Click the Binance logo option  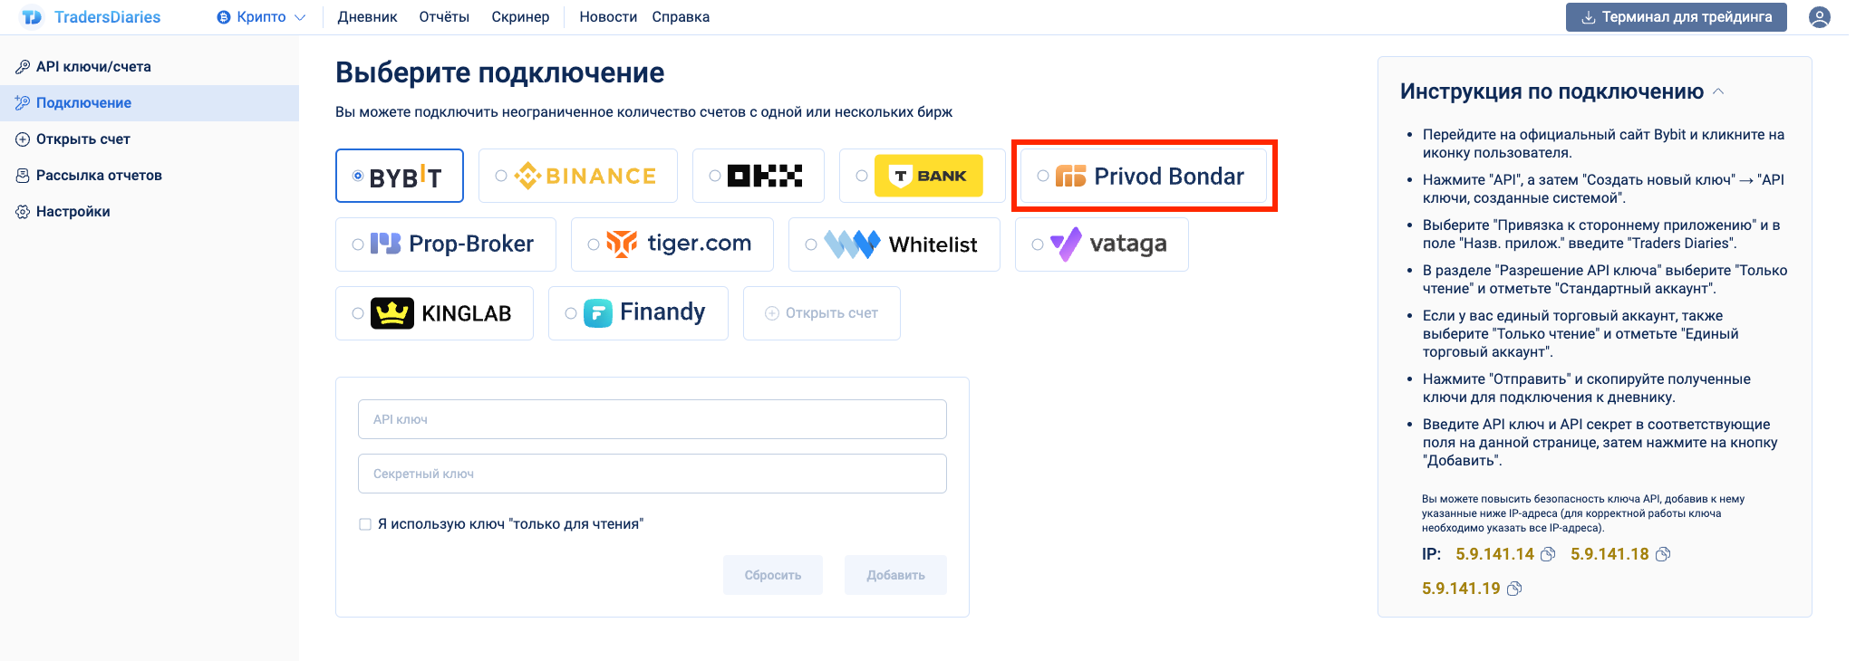(586, 176)
